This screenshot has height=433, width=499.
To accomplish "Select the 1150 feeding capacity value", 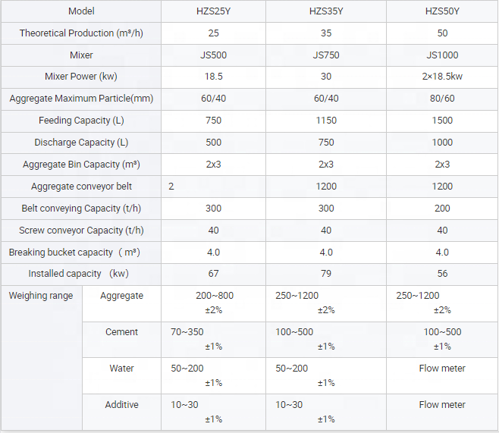I will pos(326,121).
